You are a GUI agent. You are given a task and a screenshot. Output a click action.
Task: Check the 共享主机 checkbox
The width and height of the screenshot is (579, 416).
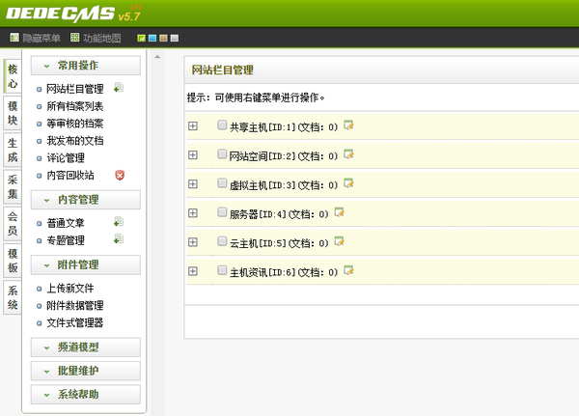(222, 125)
